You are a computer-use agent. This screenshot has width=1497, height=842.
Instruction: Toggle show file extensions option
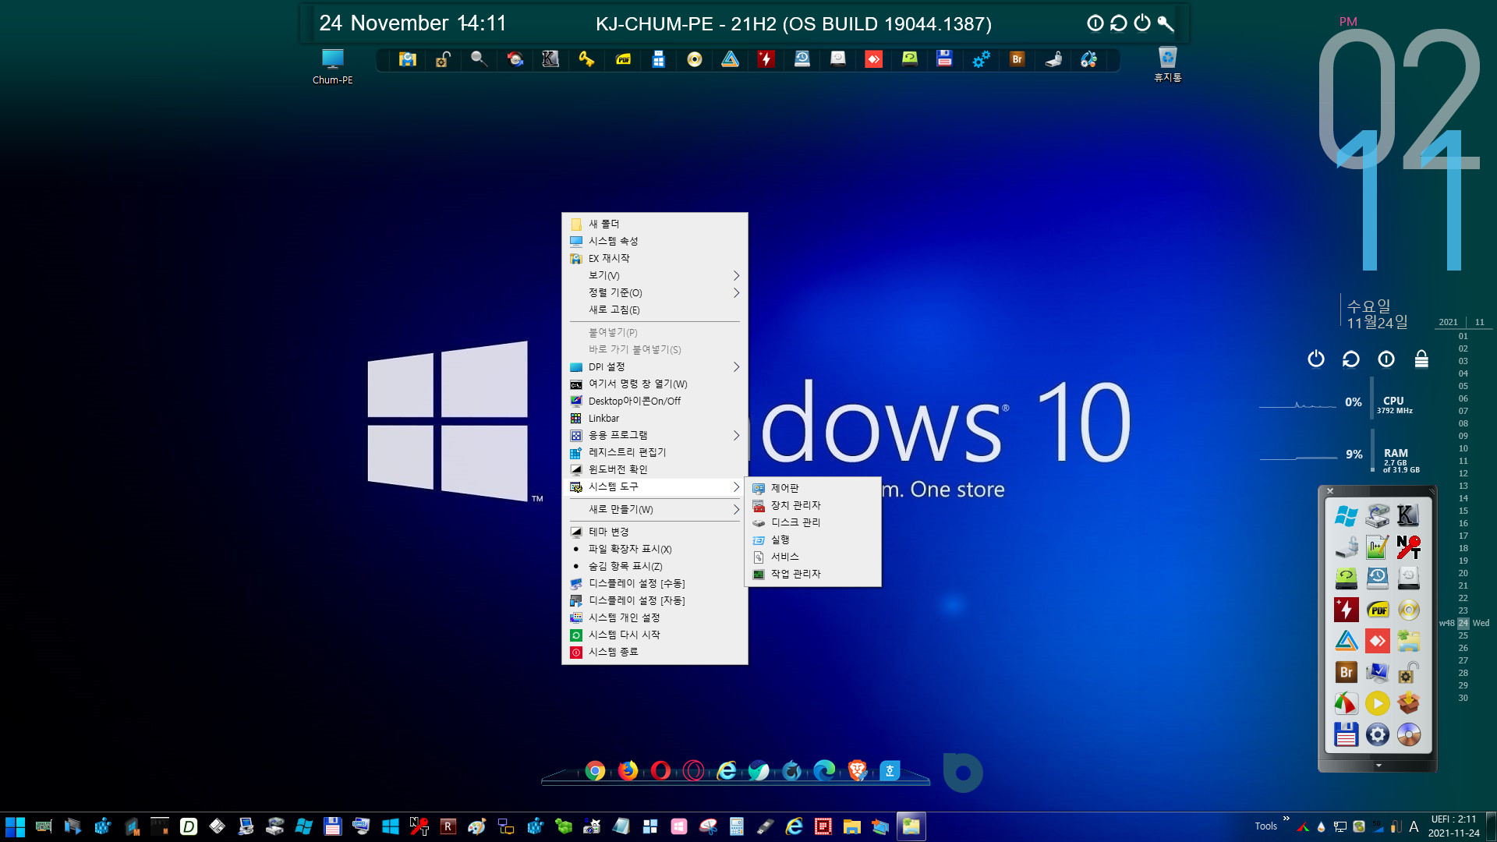click(655, 549)
